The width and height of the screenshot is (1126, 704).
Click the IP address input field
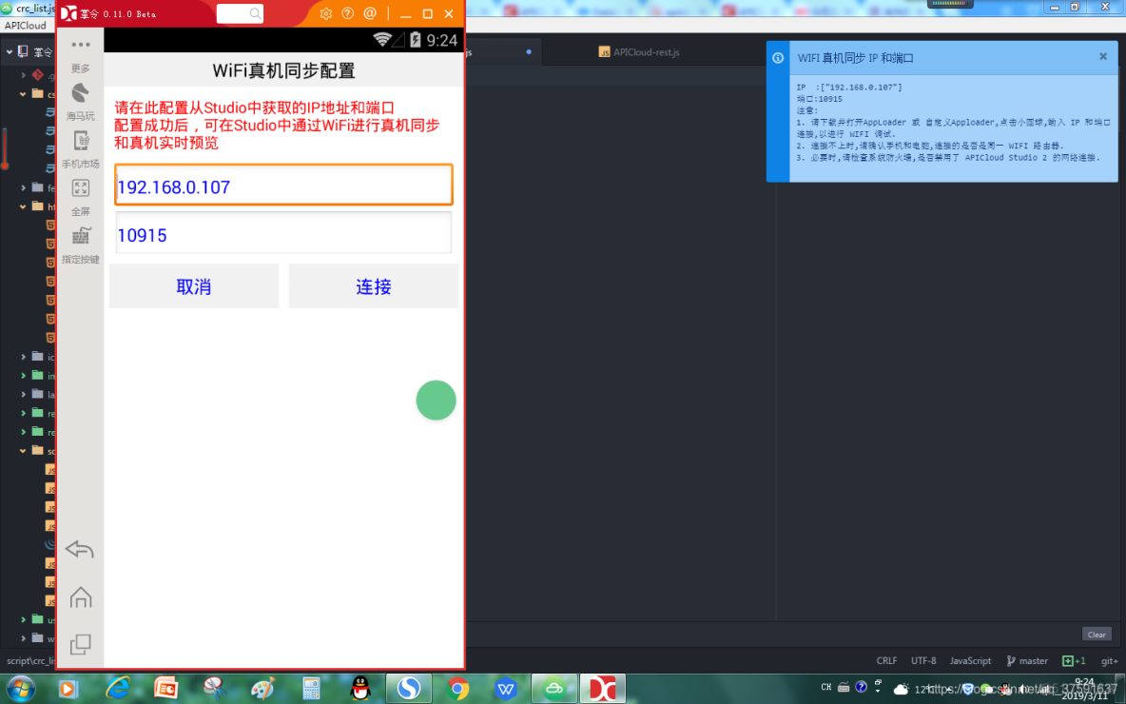283,185
